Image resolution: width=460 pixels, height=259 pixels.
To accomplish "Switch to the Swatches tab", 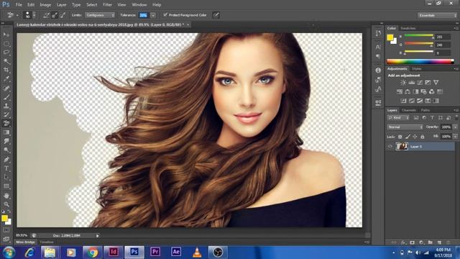I will point(408,28).
